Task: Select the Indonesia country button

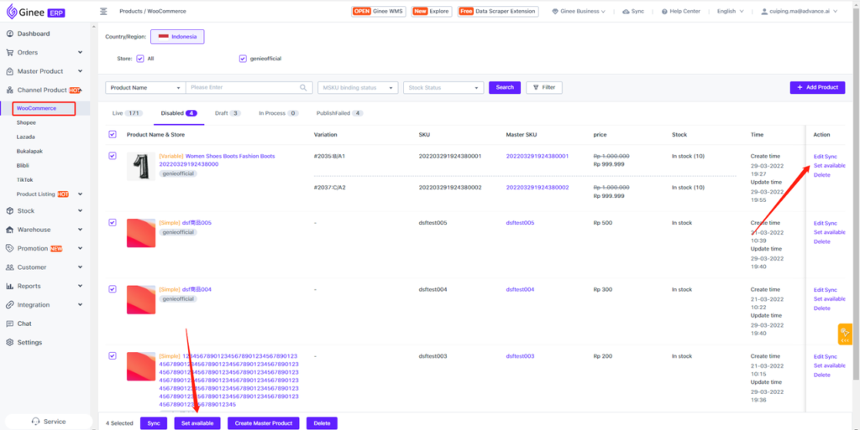Action: point(177,37)
